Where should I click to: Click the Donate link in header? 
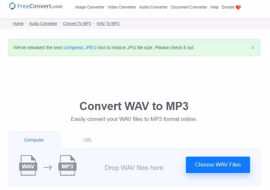228,7
